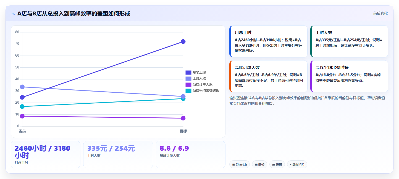Click the 高峰订单人效 current data point near 9

point(22,116)
